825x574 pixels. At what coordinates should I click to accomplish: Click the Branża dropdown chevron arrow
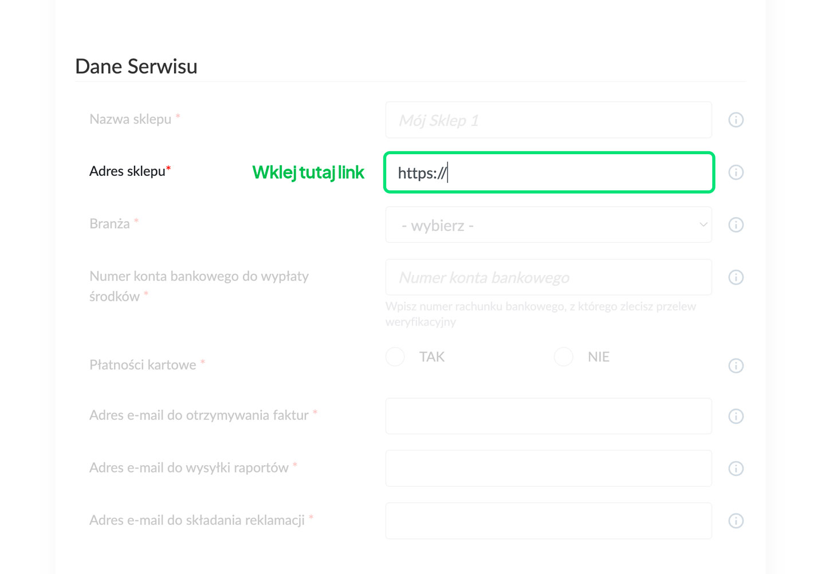point(703,225)
